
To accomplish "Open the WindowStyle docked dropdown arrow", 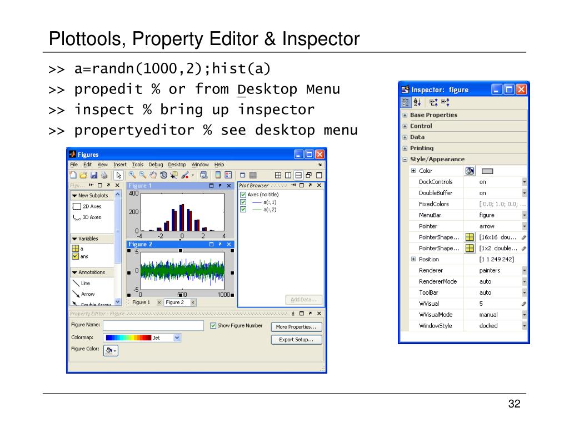I will click(x=525, y=326).
